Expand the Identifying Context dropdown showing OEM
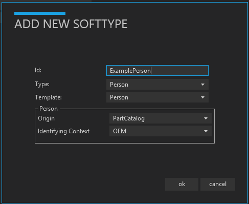 click(161, 131)
